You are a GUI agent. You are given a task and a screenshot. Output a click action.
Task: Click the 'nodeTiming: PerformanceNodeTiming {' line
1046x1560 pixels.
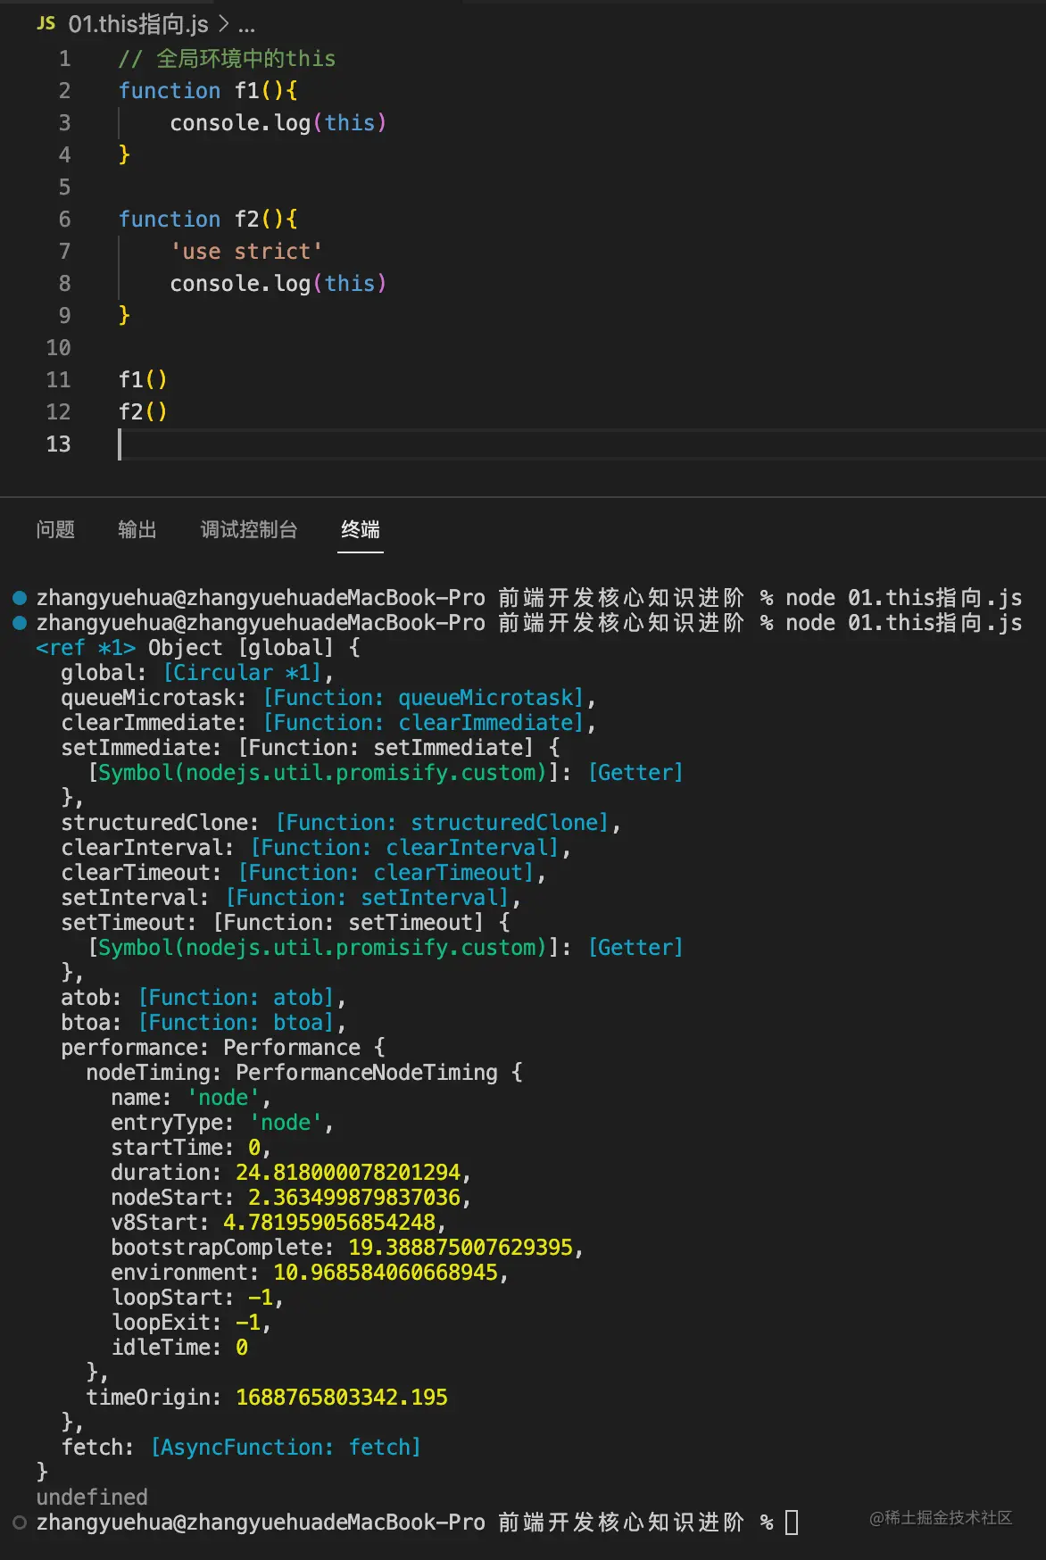pos(304,1073)
